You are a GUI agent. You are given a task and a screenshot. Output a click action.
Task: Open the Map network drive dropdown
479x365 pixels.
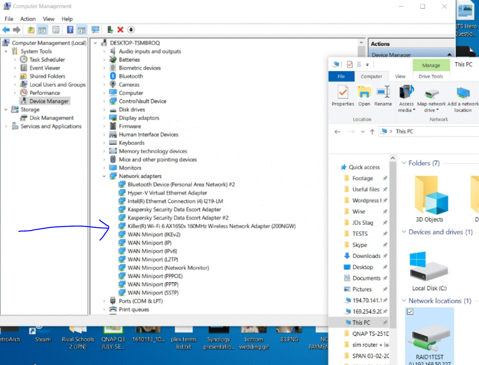tap(431, 99)
